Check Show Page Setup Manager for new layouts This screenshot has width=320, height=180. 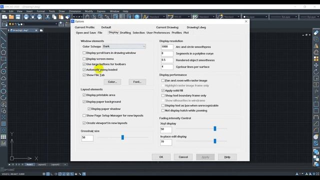coord(84,115)
